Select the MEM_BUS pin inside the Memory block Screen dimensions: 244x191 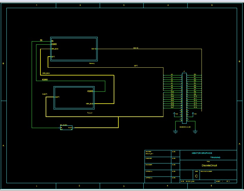[x=55, y=49]
